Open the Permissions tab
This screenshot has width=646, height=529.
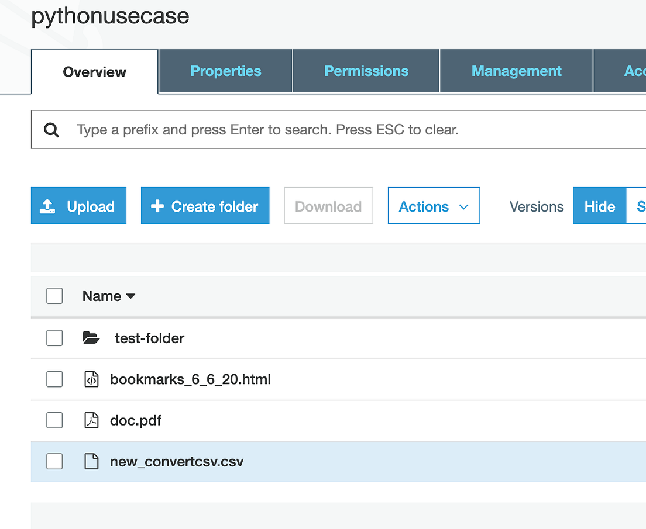pyautogui.click(x=366, y=71)
